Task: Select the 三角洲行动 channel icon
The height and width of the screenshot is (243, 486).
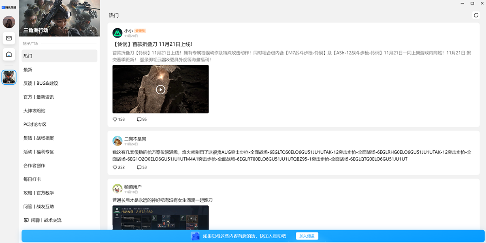Action: pyautogui.click(x=9, y=77)
